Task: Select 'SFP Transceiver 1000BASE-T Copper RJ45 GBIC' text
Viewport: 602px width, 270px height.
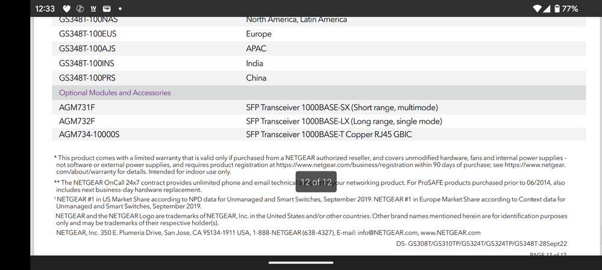Action: pyautogui.click(x=328, y=135)
